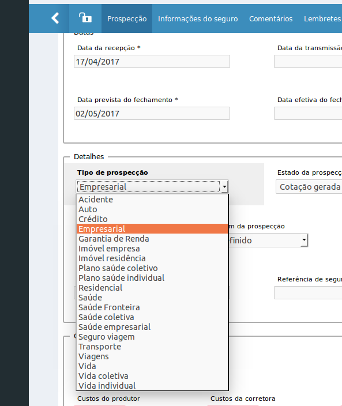Image resolution: width=342 pixels, height=406 pixels.
Task: Click the Data da transmissão field
Action: click(308, 62)
